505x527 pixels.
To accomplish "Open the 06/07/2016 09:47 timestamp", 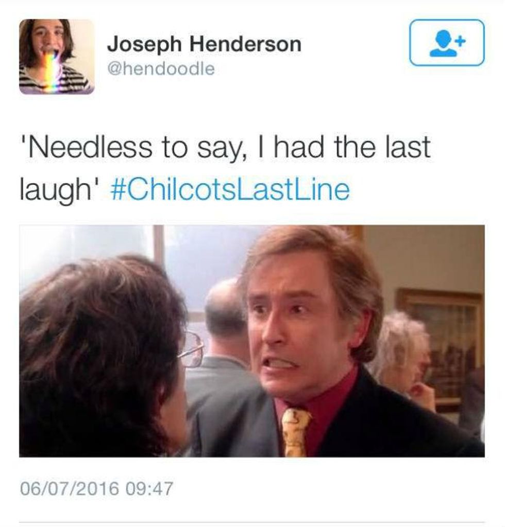I will tap(97, 488).
